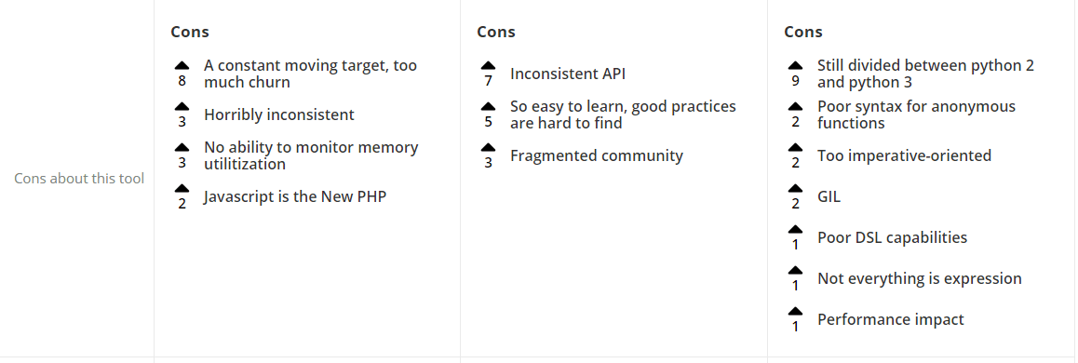Image resolution: width=1078 pixels, height=363 pixels.
Task: Upvote the 'Horribly inconsistent' con
Action: (x=182, y=106)
